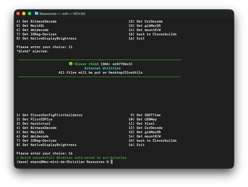The image size is (248, 187).
Task: Click '1) Get CloverConfigPlistValidator' menu entry
Action: coord(50,115)
